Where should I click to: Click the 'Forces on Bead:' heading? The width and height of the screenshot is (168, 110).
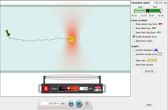[139, 20]
